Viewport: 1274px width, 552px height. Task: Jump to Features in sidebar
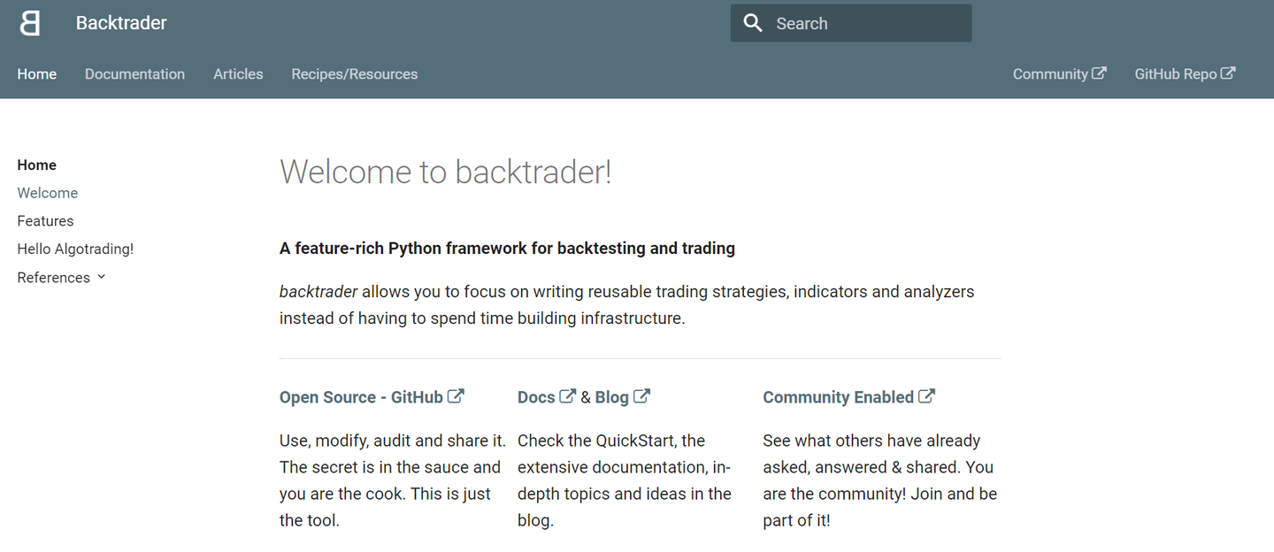(x=45, y=221)
